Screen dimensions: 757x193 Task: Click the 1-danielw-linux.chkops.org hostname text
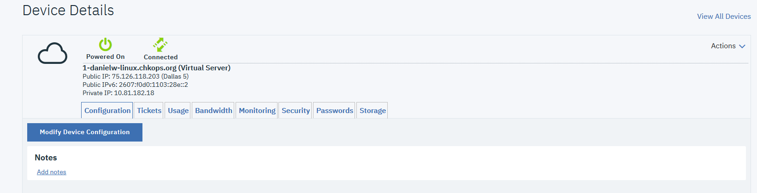(x=130, y=68)
